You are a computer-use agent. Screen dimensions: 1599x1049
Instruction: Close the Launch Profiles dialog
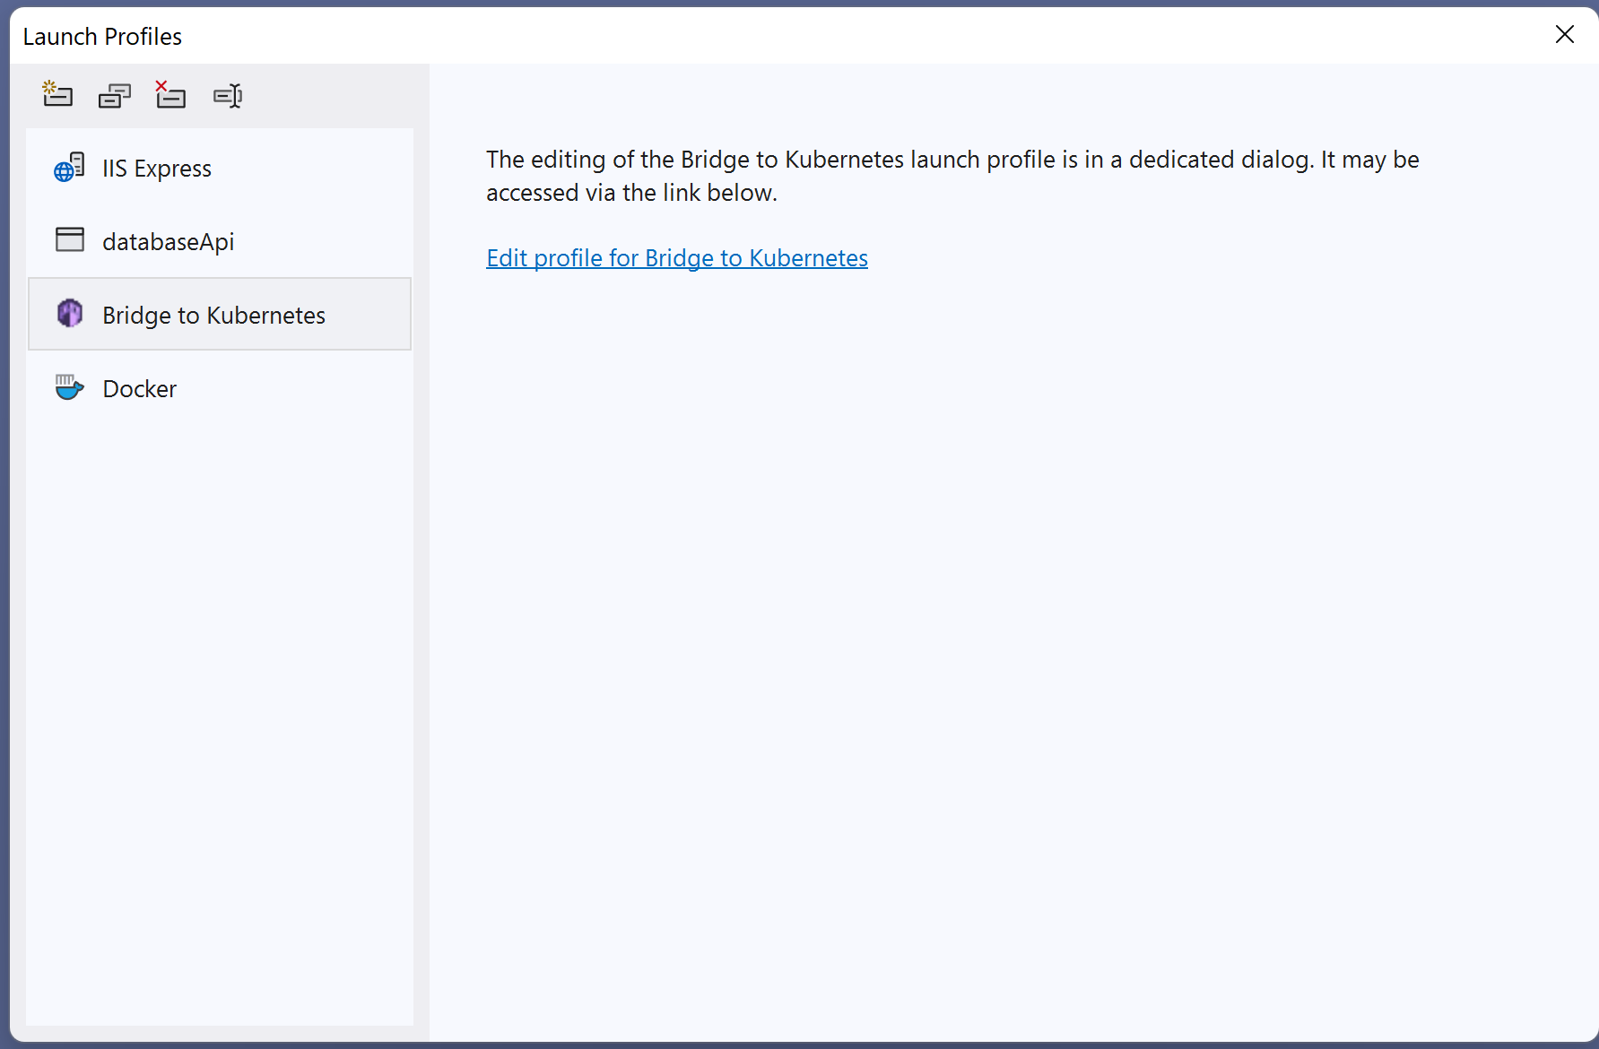1565,35
